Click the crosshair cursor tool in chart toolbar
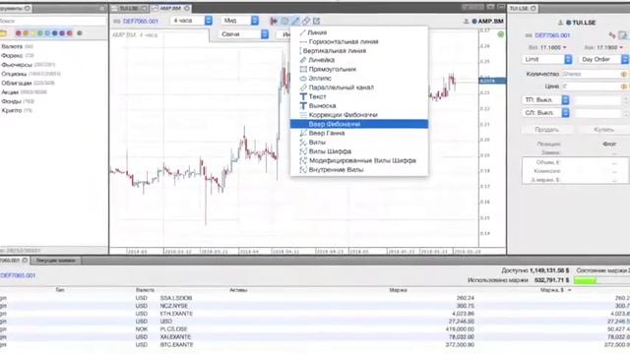630x354 pixels. click(274, 21)
